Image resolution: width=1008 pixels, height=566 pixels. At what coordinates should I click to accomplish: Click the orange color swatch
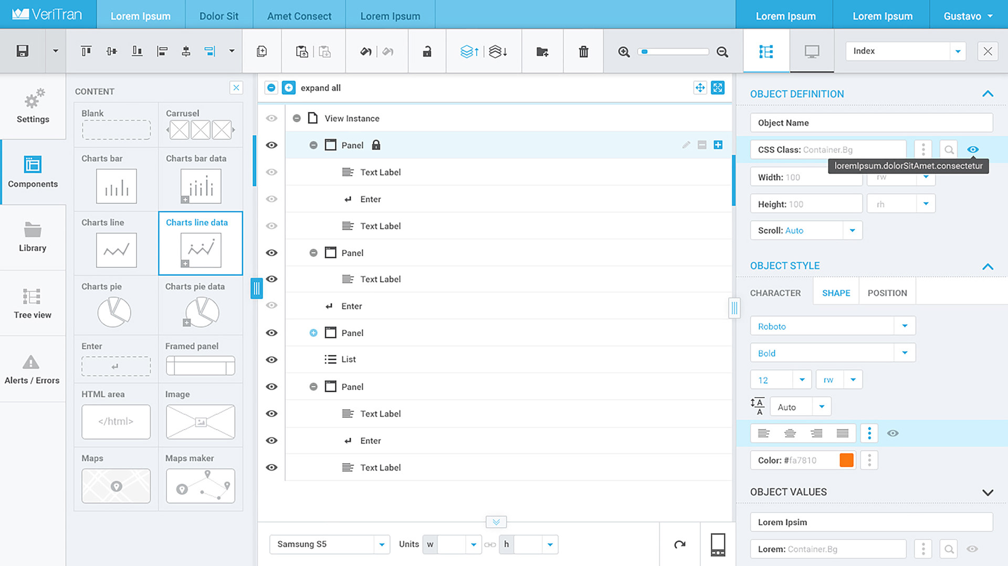(x=846, y=460)
